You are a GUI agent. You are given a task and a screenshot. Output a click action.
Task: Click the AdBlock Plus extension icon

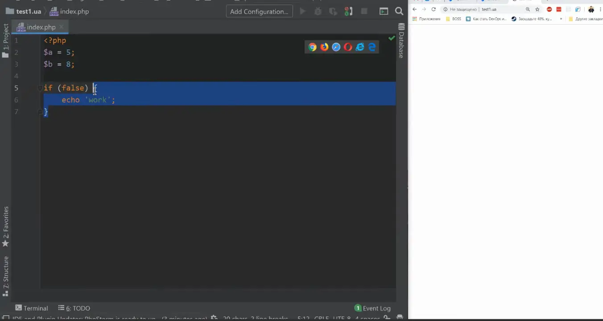549,9
